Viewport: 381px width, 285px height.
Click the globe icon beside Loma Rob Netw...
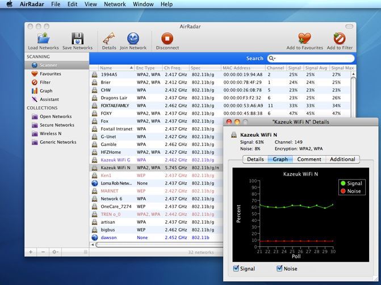[94, 183]
